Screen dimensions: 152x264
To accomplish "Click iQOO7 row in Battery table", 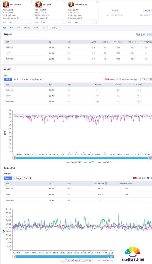I will pyautogui.click(x=78, y=194).
